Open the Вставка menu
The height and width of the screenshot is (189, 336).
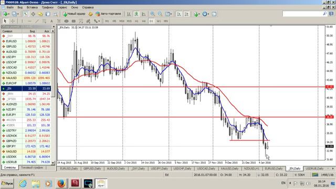[32, 7]
